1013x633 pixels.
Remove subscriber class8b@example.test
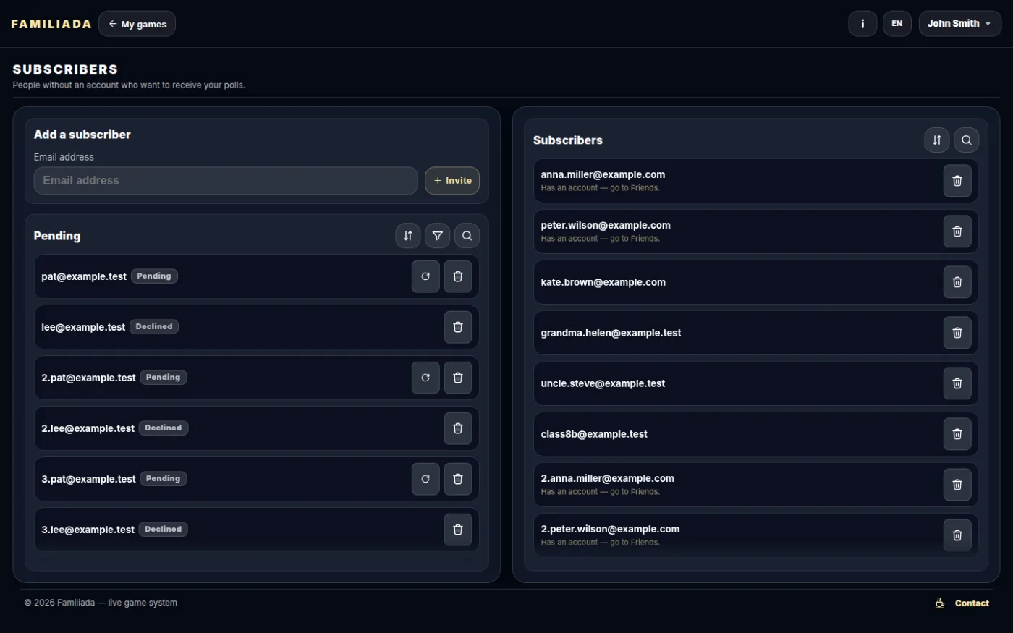coord(957,434)
